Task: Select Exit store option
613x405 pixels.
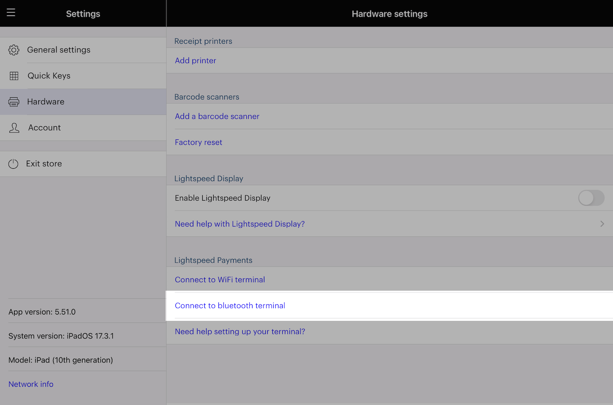Action: click(x=83, y=164)
